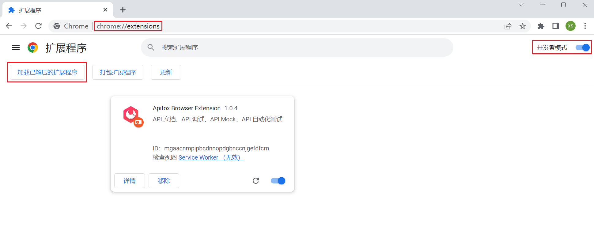The width and height of the screenshot is (594, 234).
Task: Open Chrome three-dot menu
Action: [x=585, y=26]
